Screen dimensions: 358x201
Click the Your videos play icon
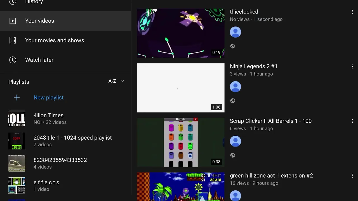coord(13,21)
